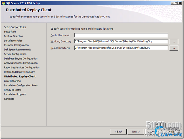Click the Result Directory path field
The width and height of the screenshot is (184, 139).
[x=121, y=48]
